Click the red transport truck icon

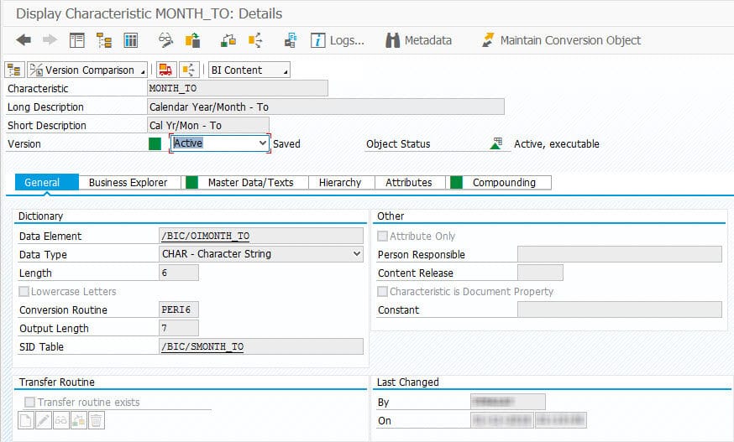tap(165, 70)
